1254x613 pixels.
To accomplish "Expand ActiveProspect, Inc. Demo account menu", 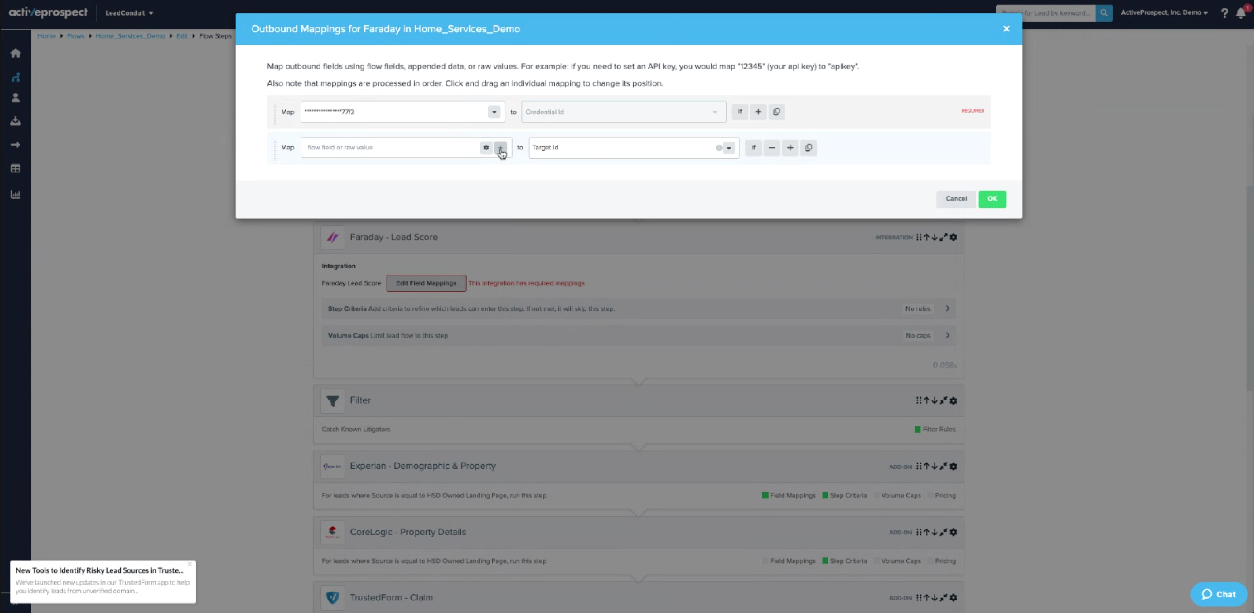I will tap(1164, 13).
